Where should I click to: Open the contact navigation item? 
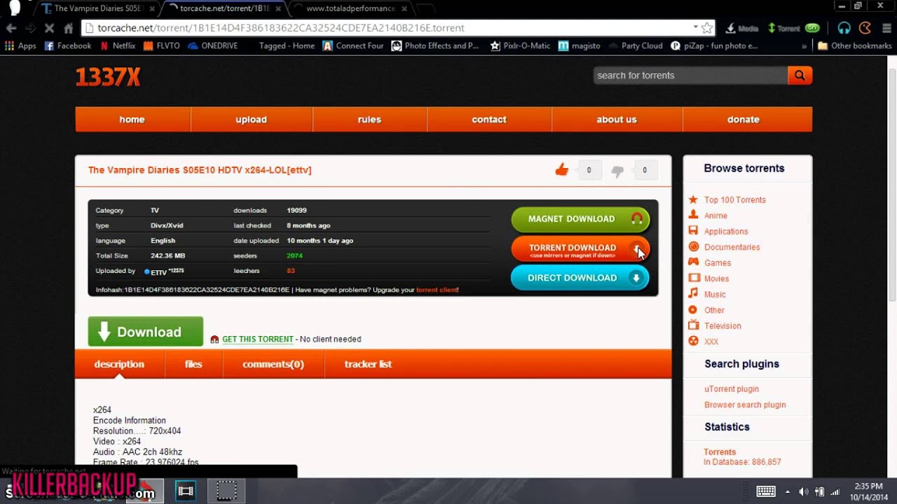[x=489, y=120]
